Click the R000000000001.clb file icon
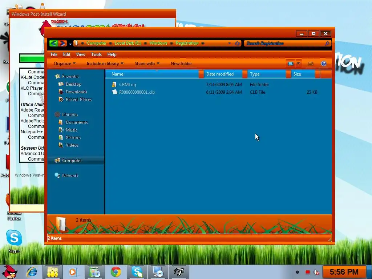Image resolution: width=372 pixels, height=279 pixels. (x=114, y=92)
